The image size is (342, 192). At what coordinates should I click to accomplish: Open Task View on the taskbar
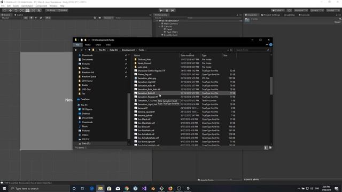tap(83, 188)
